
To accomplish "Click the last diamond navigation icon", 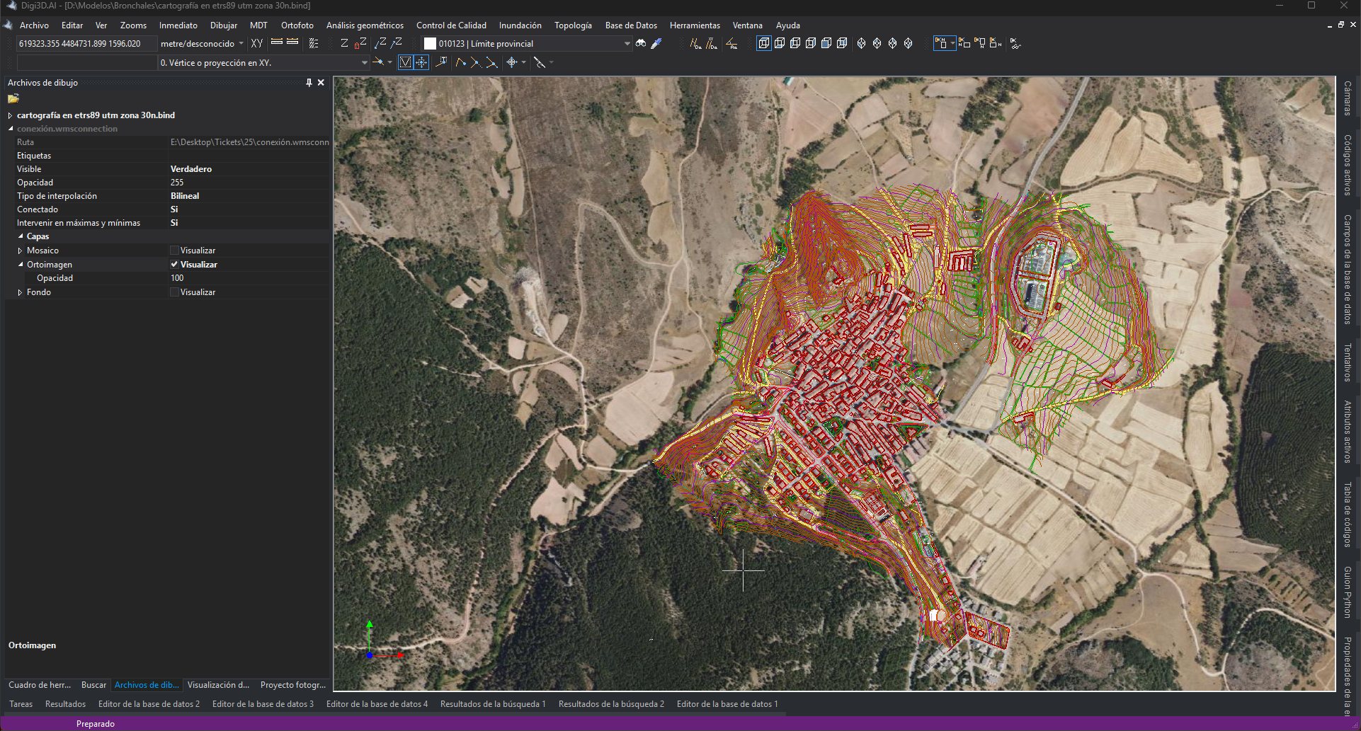I will coord(909,43).
